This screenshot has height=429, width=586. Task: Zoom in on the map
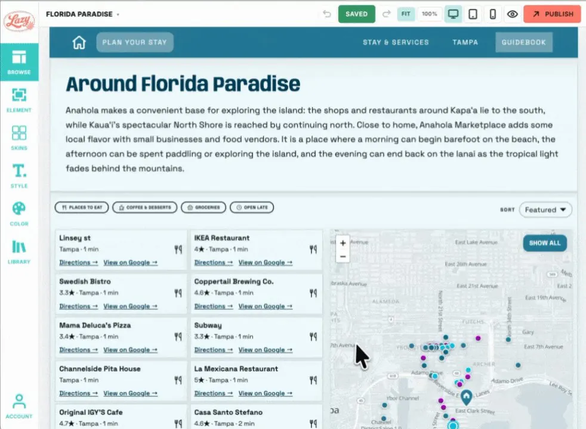click(343, 243)
